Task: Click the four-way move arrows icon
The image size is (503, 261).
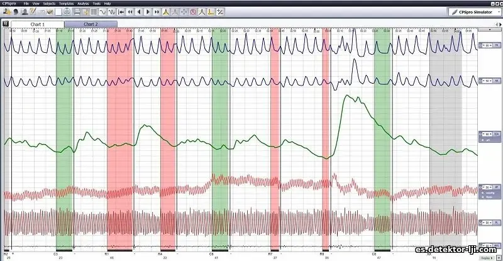Action: [184, 12]
